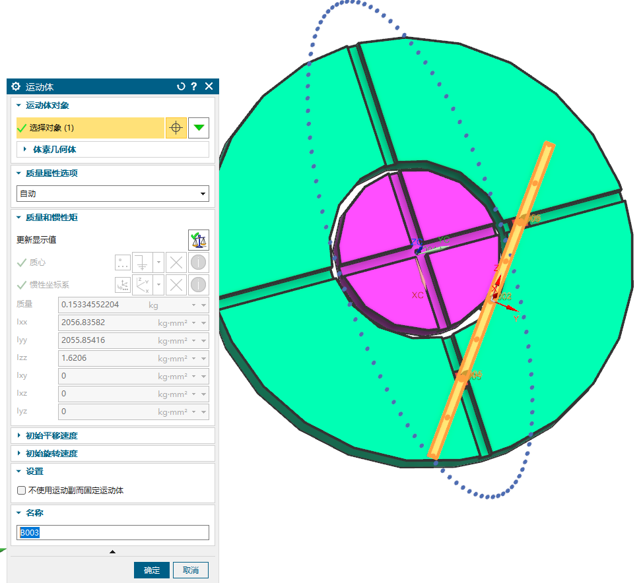
Task: Click the name field containing B003
Action: (112, 533)
